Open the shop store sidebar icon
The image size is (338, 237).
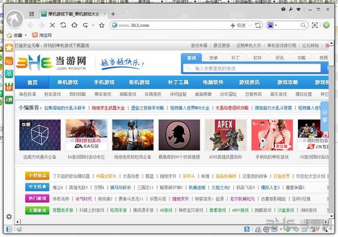[9, 87]
